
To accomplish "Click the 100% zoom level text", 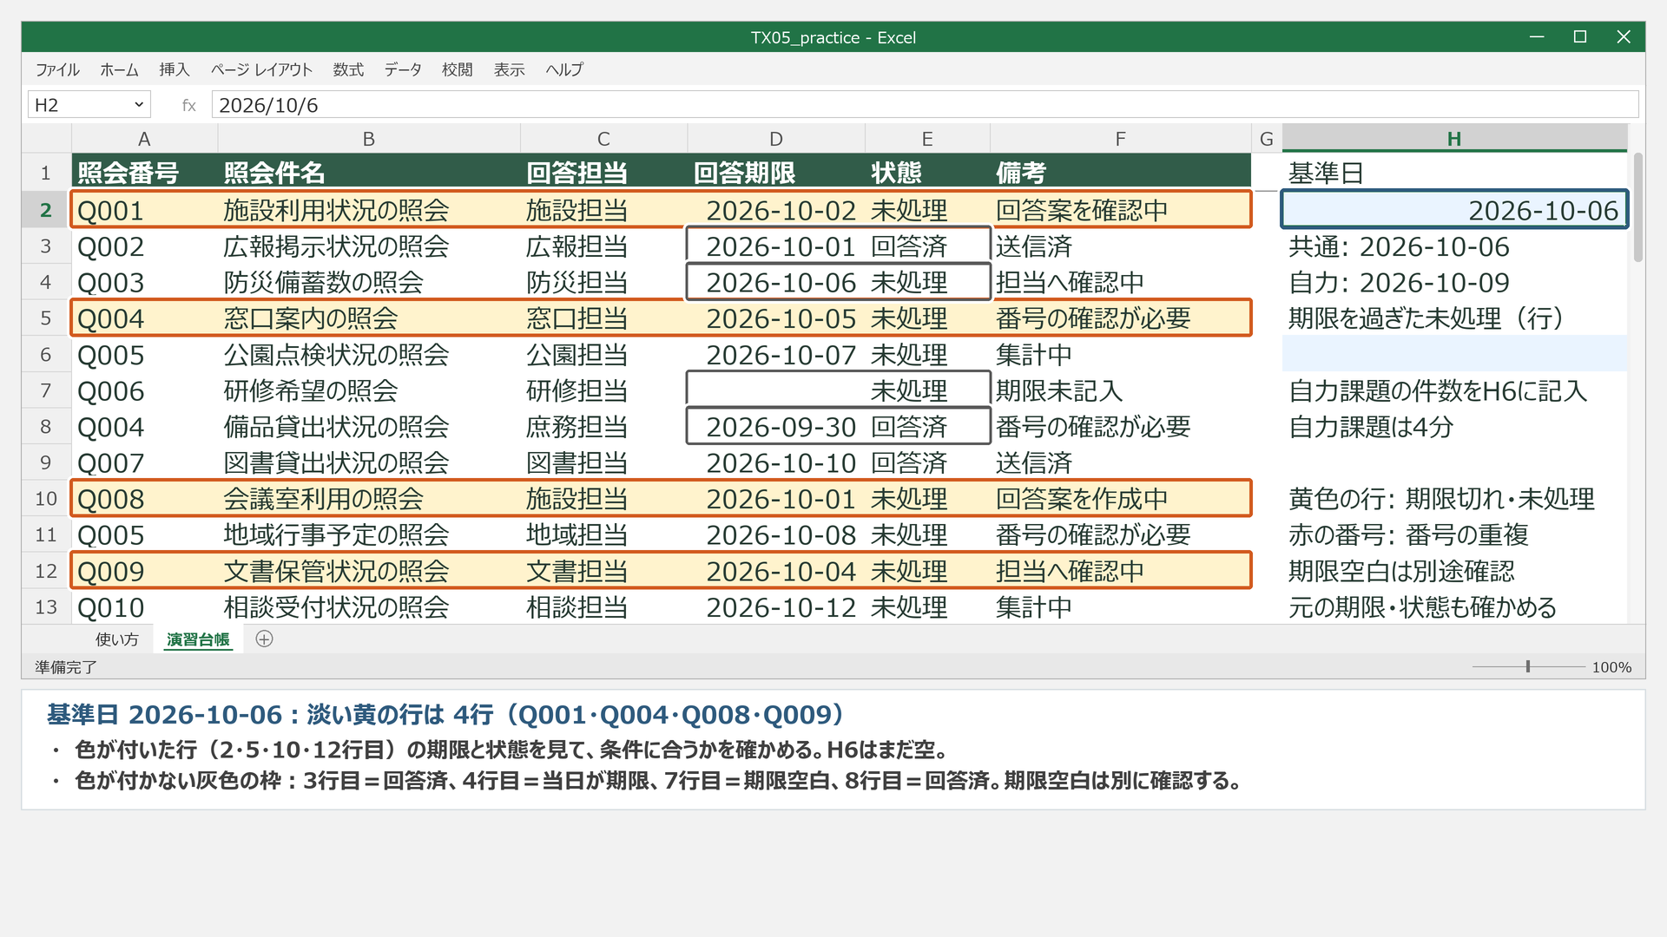I will click(x=1611, y=667).
